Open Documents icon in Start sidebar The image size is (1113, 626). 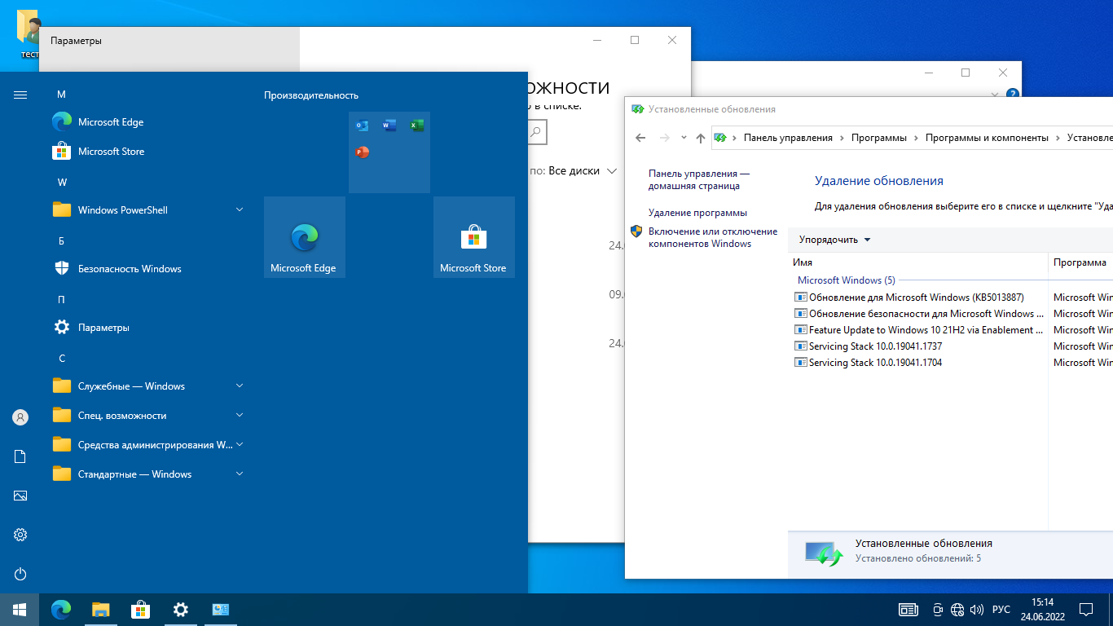click(x=20, y=456)
